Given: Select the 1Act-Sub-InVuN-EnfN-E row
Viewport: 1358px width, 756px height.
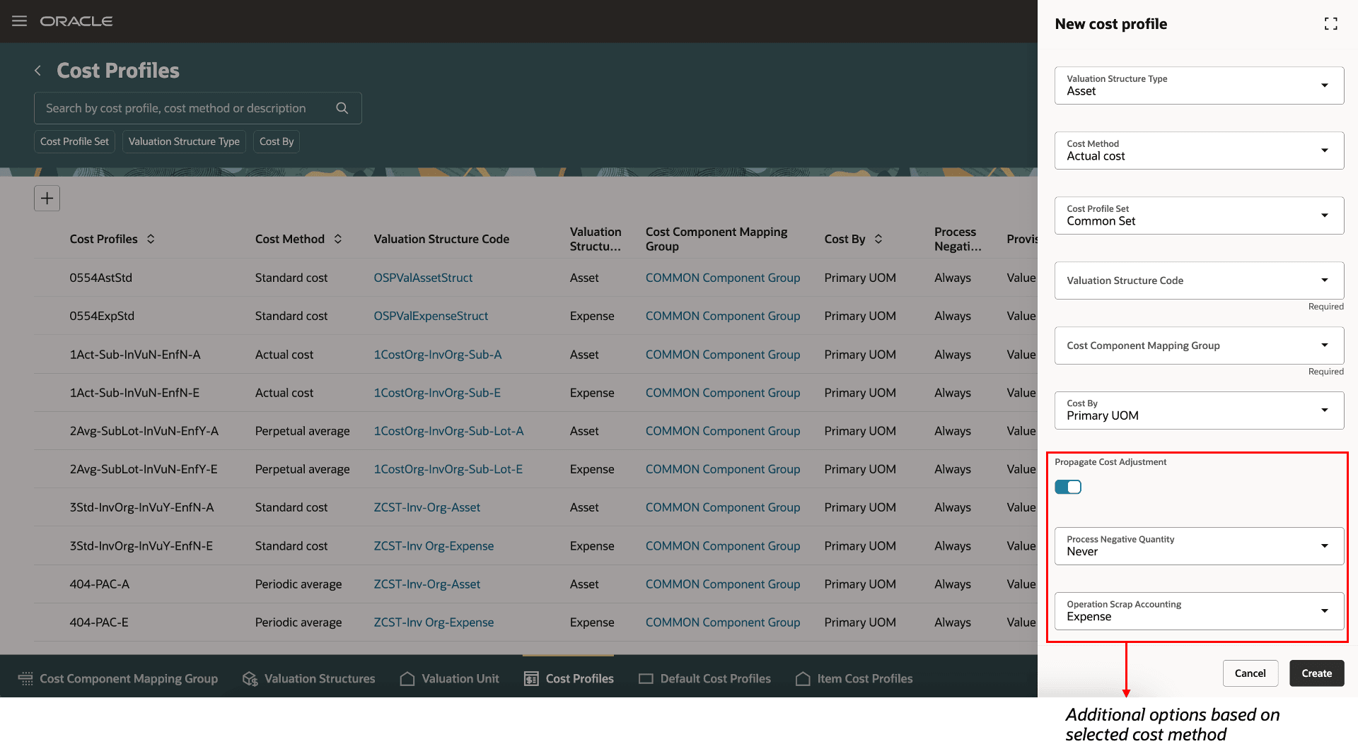Looking at the screenshot, I should pos(535,393).
